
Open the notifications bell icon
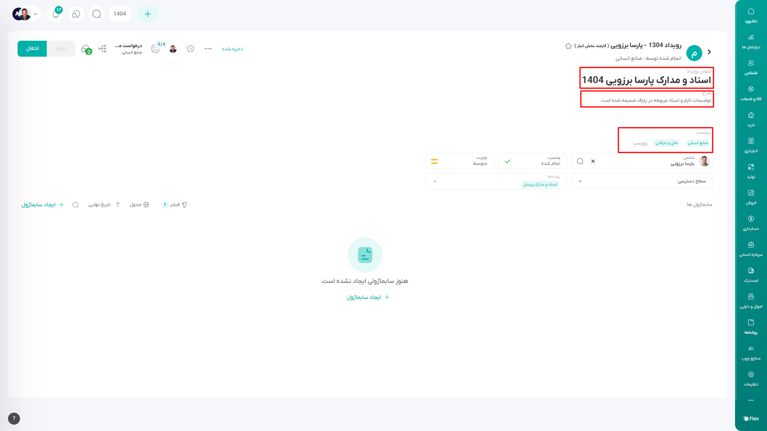click(x=56, y=14)
